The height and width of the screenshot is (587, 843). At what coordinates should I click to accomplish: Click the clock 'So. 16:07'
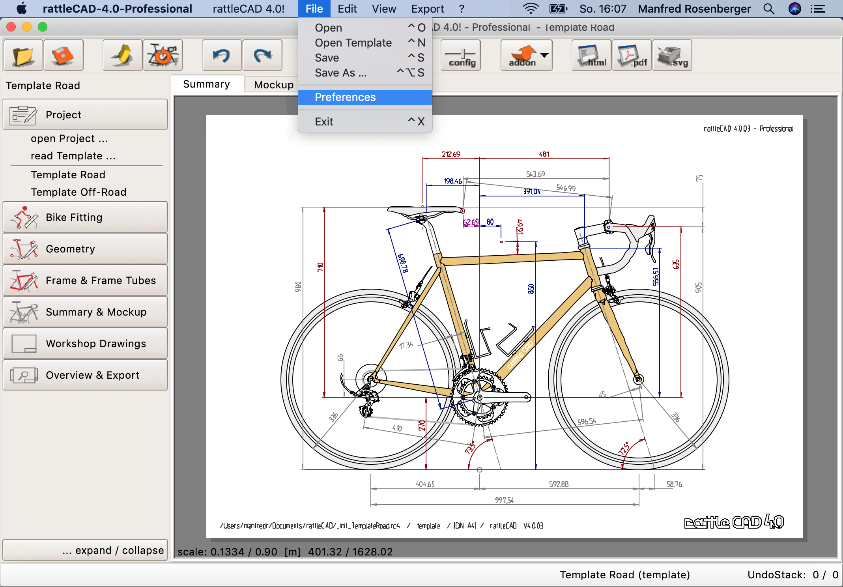[x=603, y=9]
